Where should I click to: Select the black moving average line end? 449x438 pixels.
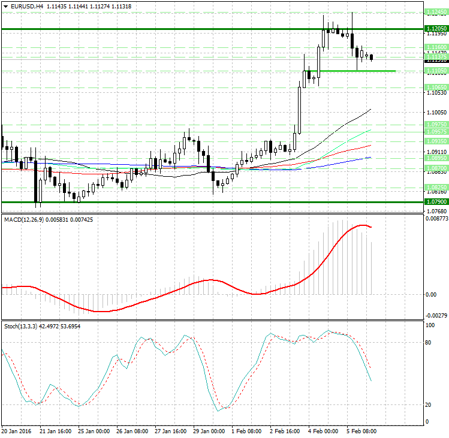pos(370,110)
